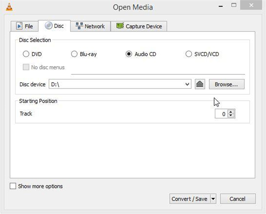Screen dimensions: 266x214
Task: Click the File tab's play file icon
Action: point(19,26)
